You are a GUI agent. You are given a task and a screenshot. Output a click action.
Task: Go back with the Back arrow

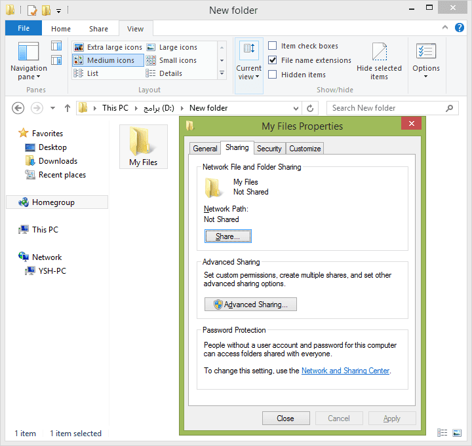point(18,108)
